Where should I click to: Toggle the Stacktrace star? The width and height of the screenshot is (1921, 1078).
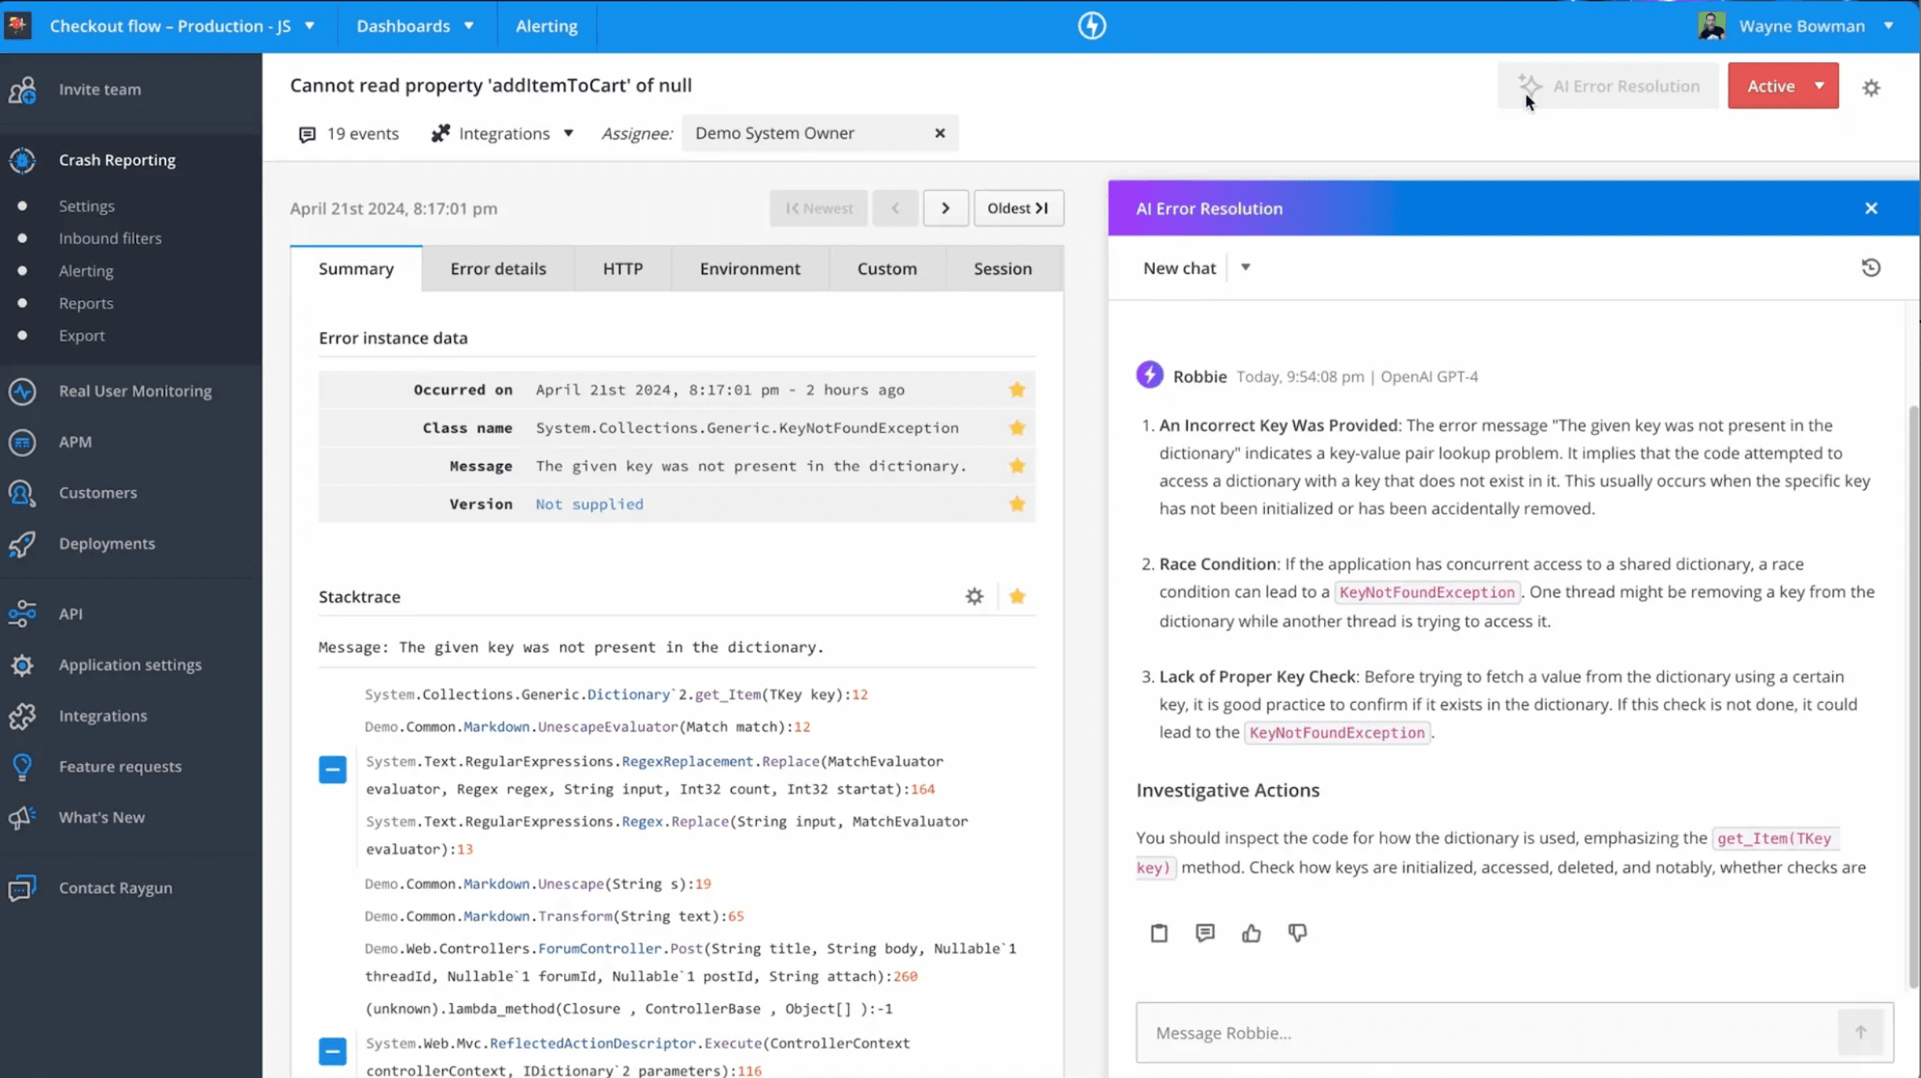(x=1016, y=596)
